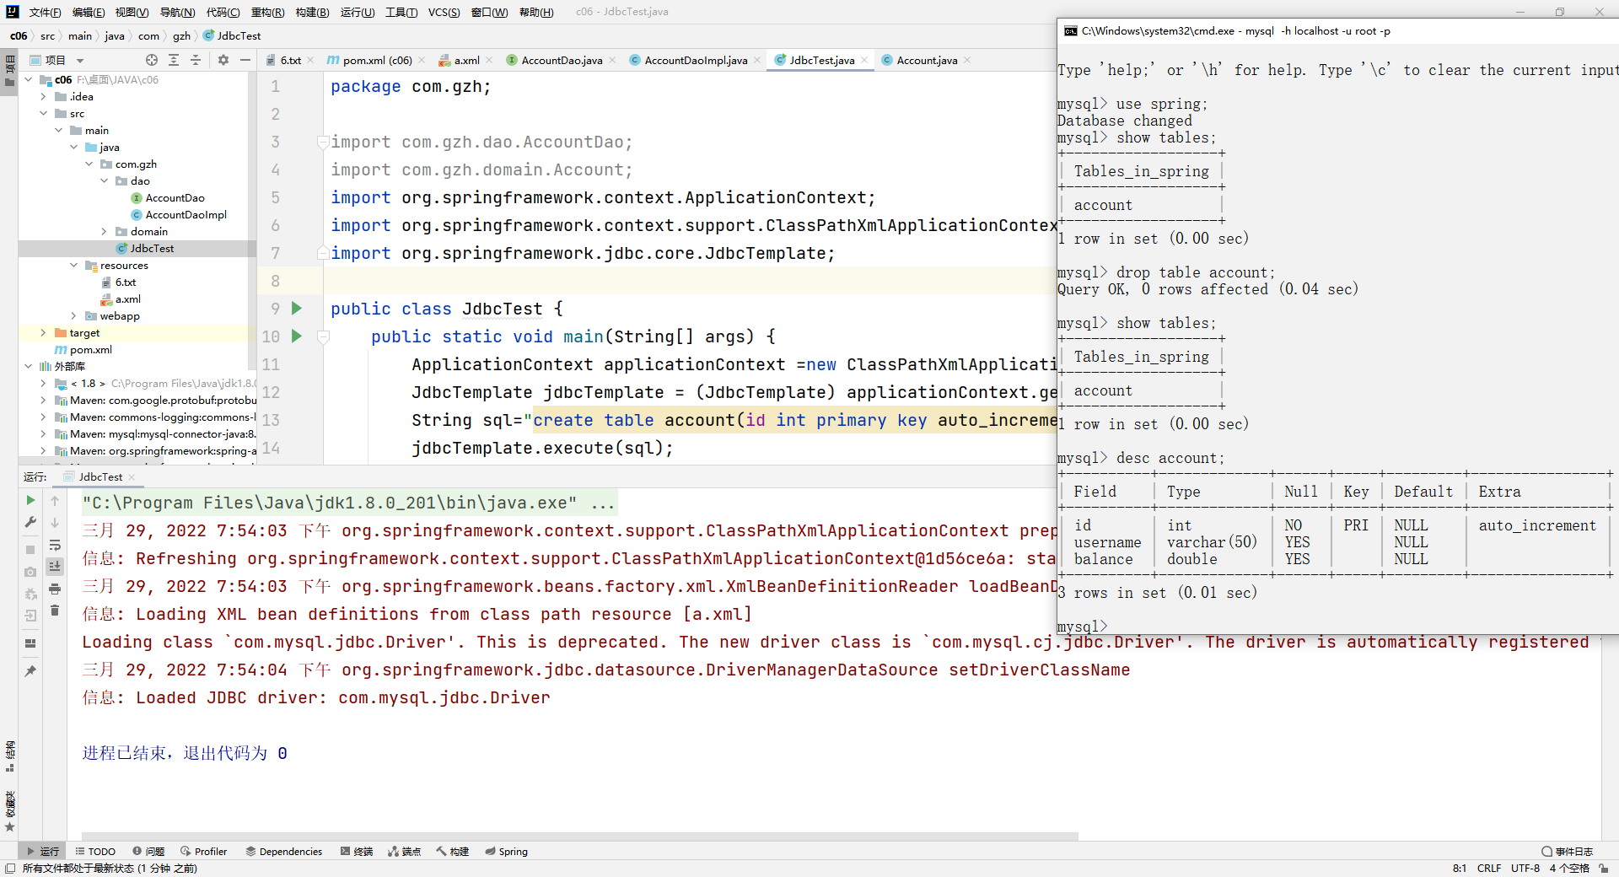Viewport: 1619px width, 877px height.
Task: Open the Project view dropdown arrow
Action: tap(80, 61)
